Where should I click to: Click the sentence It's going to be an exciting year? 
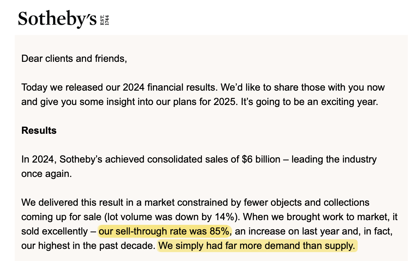tap(310, 102)
